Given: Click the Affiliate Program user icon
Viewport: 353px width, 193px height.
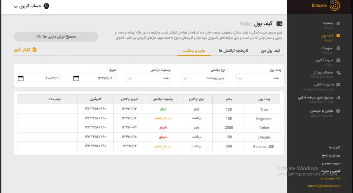Looking at the screenshot, I should tap(338, 111).
